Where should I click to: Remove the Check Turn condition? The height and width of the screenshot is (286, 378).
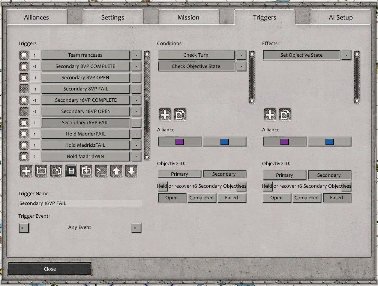point(241,55)
